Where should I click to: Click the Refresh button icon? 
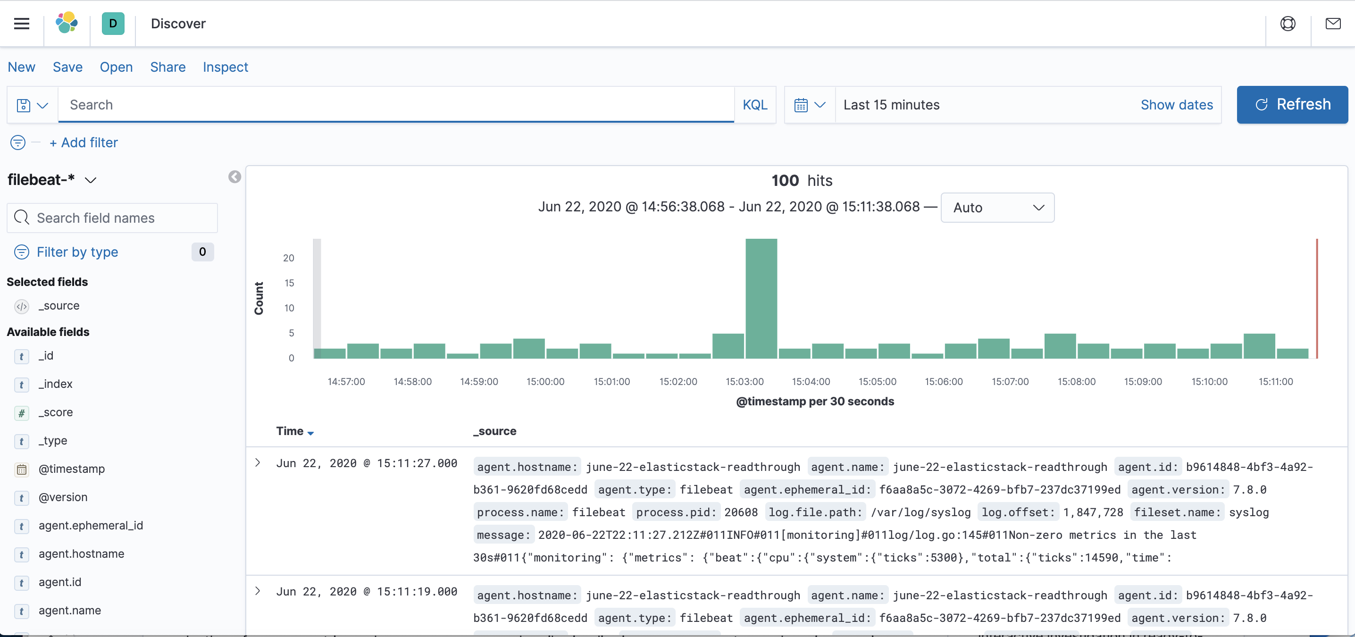[1262, 104]
